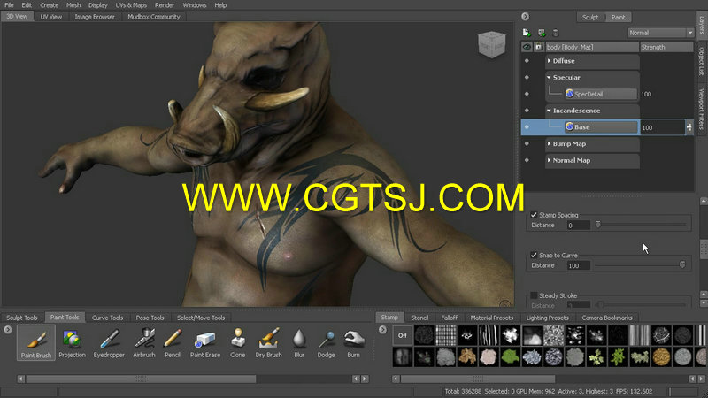This screenshot has height=398, width=708.
Task: Select the Dodge tool
Action: pos(326,343)
